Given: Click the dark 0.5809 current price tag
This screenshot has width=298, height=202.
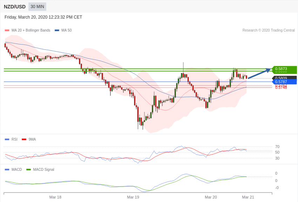Looking at the screenshot, I should [x=284, y=78].
